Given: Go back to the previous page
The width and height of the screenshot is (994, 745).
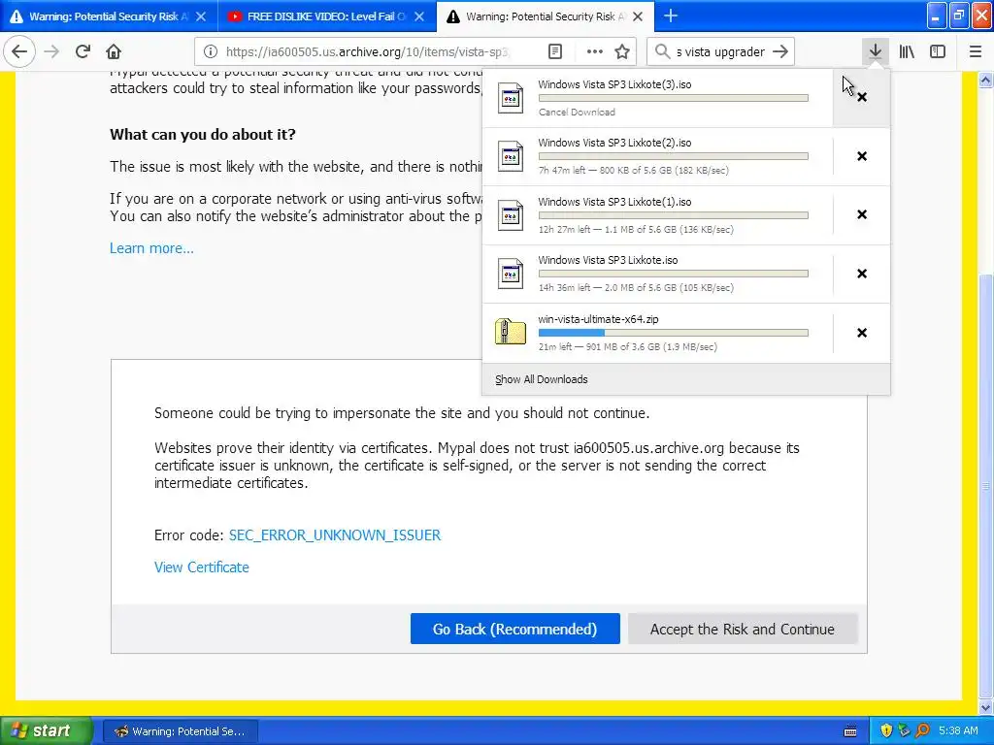Looking at the screenshot, I should point(19,51).
